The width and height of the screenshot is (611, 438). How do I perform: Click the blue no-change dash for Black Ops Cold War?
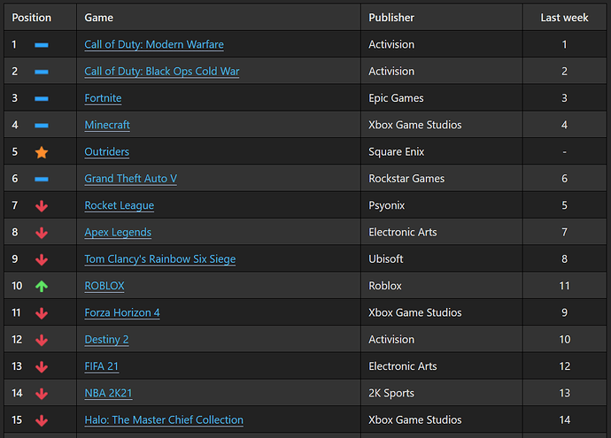click(42, 72)
